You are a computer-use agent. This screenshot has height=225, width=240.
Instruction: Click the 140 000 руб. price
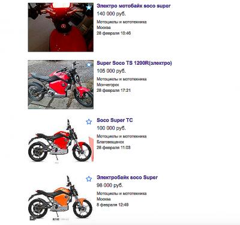point(111,14)
